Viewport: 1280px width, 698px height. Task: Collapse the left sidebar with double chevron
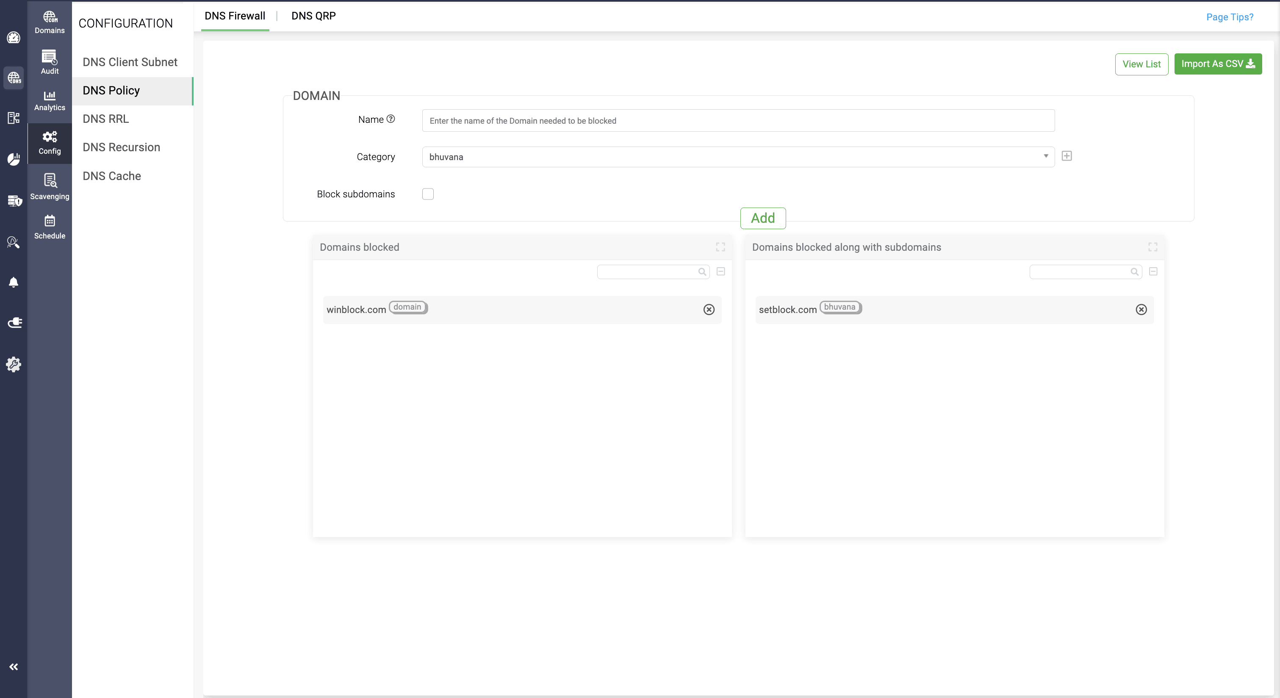pyautogui.click(x=14, y=667)
